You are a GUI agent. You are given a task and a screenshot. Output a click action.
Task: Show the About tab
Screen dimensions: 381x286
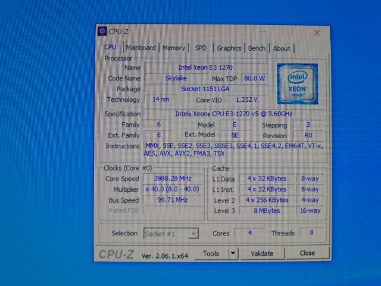tap(282, 48)
